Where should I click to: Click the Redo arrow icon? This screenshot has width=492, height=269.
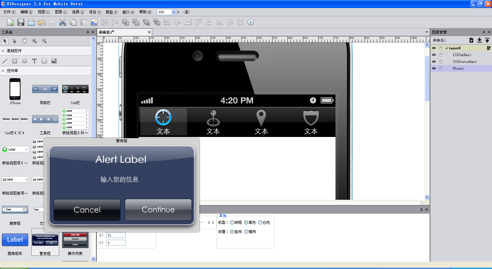tap(52, 22)
